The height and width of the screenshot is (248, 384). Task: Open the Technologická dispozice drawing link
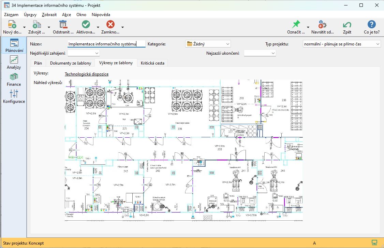pos(87,74)
